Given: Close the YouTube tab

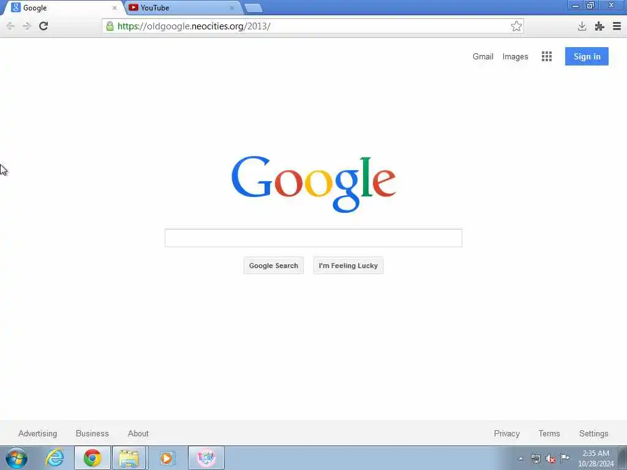Looking at the screenshot, I should coord(231,8).
